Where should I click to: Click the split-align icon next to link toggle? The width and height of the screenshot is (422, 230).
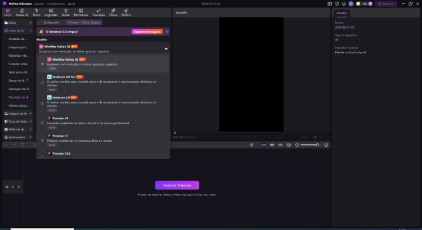click(272, 145)
